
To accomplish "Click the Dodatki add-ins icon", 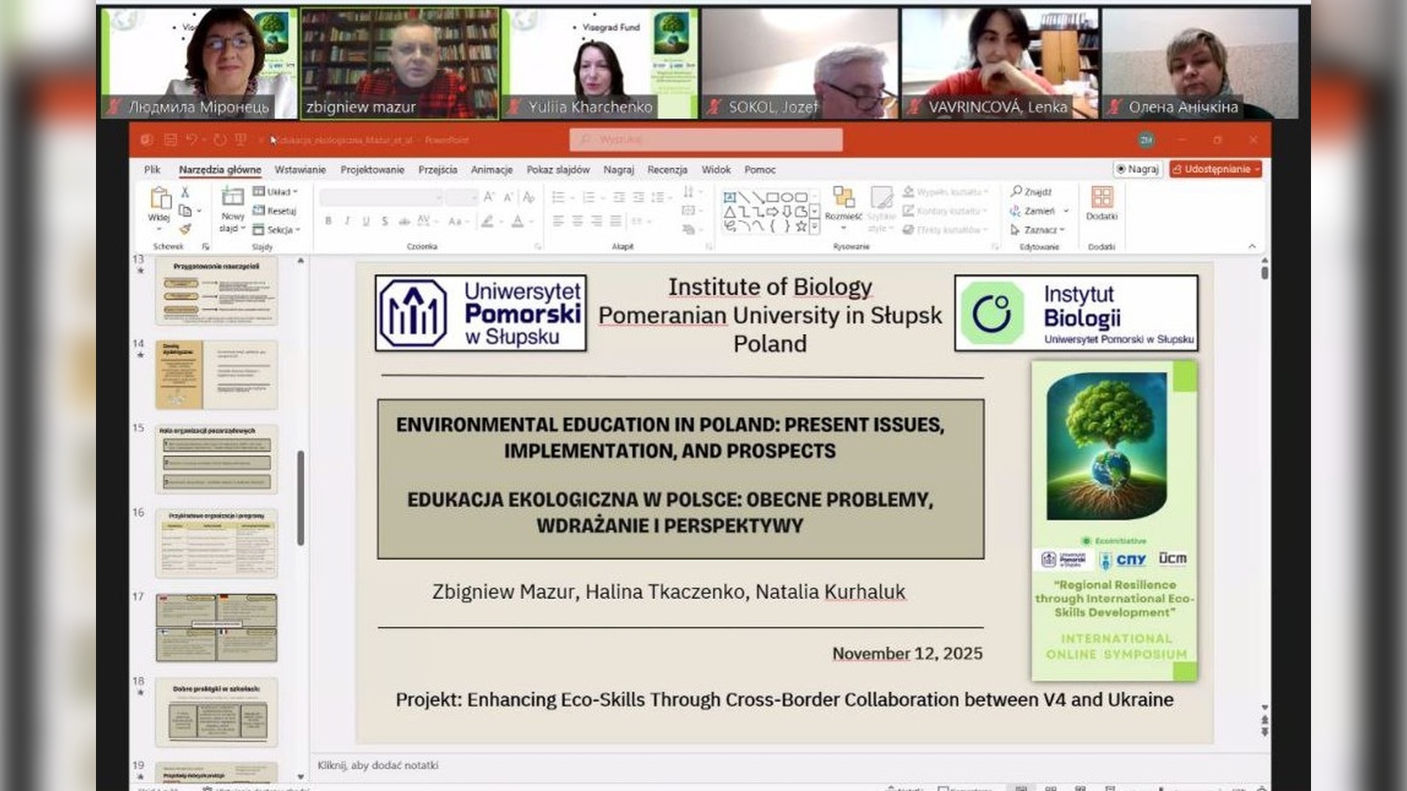I will tap(1101, 198).
